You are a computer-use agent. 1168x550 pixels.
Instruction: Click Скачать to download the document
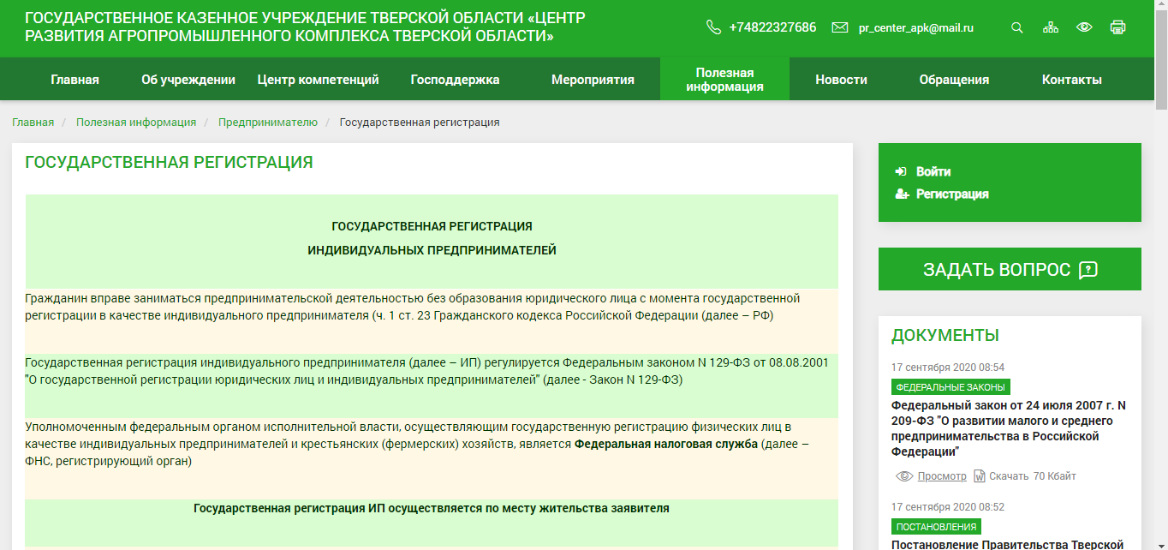[x=1010, y=476]
